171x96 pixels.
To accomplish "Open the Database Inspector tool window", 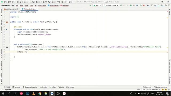I will tap(30, 87).
